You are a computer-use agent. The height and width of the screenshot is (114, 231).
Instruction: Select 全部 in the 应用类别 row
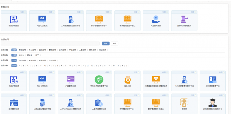click(14, 60)
